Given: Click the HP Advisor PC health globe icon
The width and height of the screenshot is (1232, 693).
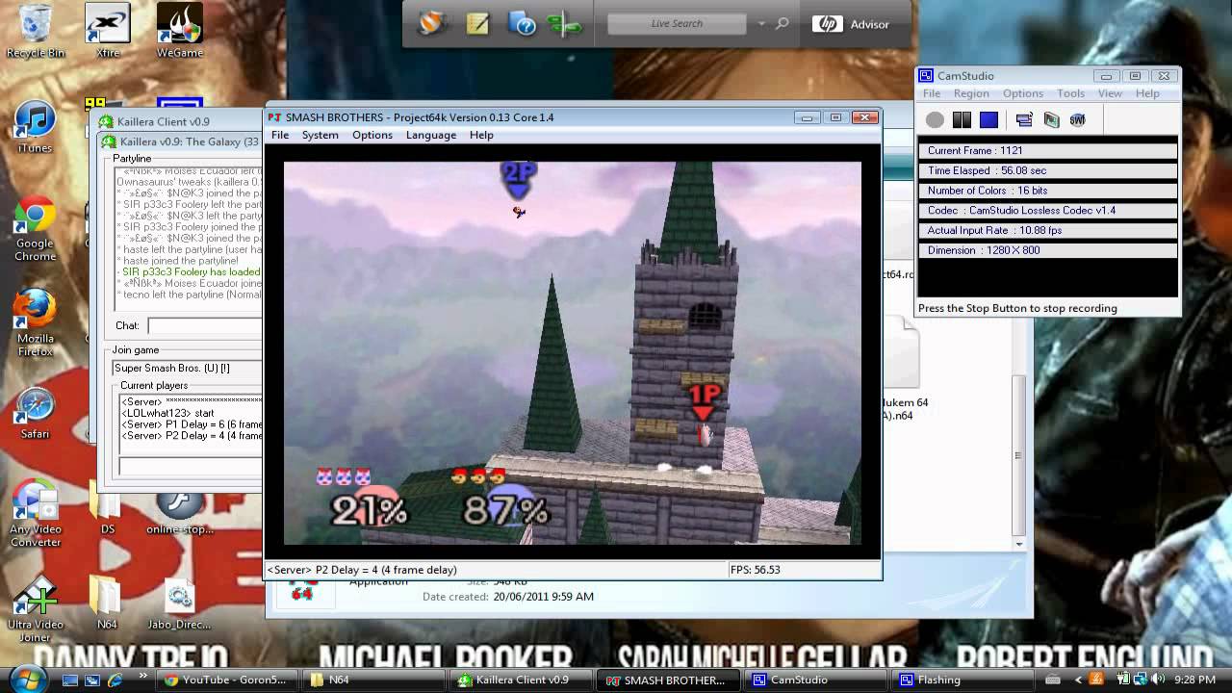Looking at the screenshot, I should click(x=433, y=23).
